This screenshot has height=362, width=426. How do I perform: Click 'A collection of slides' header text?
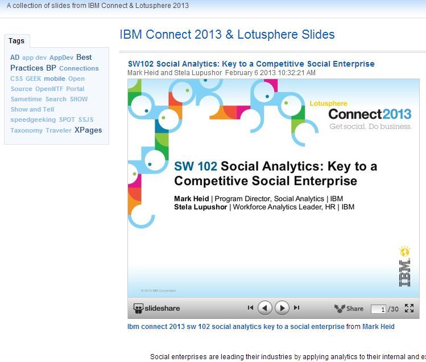coord(97,6)
